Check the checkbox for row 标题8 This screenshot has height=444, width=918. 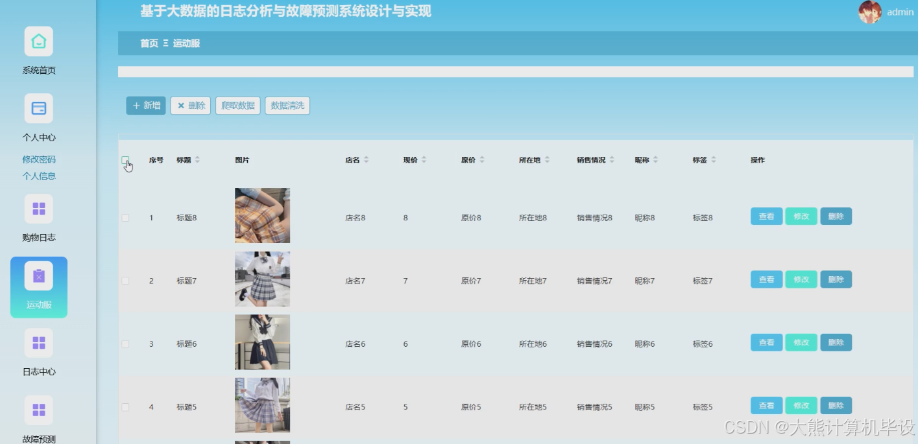click(125, 218)
